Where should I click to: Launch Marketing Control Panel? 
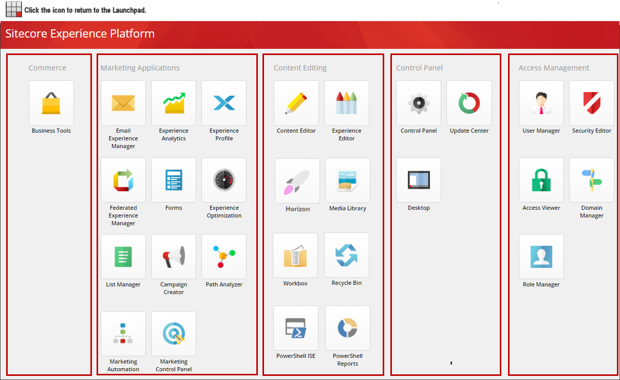[174, 334]
